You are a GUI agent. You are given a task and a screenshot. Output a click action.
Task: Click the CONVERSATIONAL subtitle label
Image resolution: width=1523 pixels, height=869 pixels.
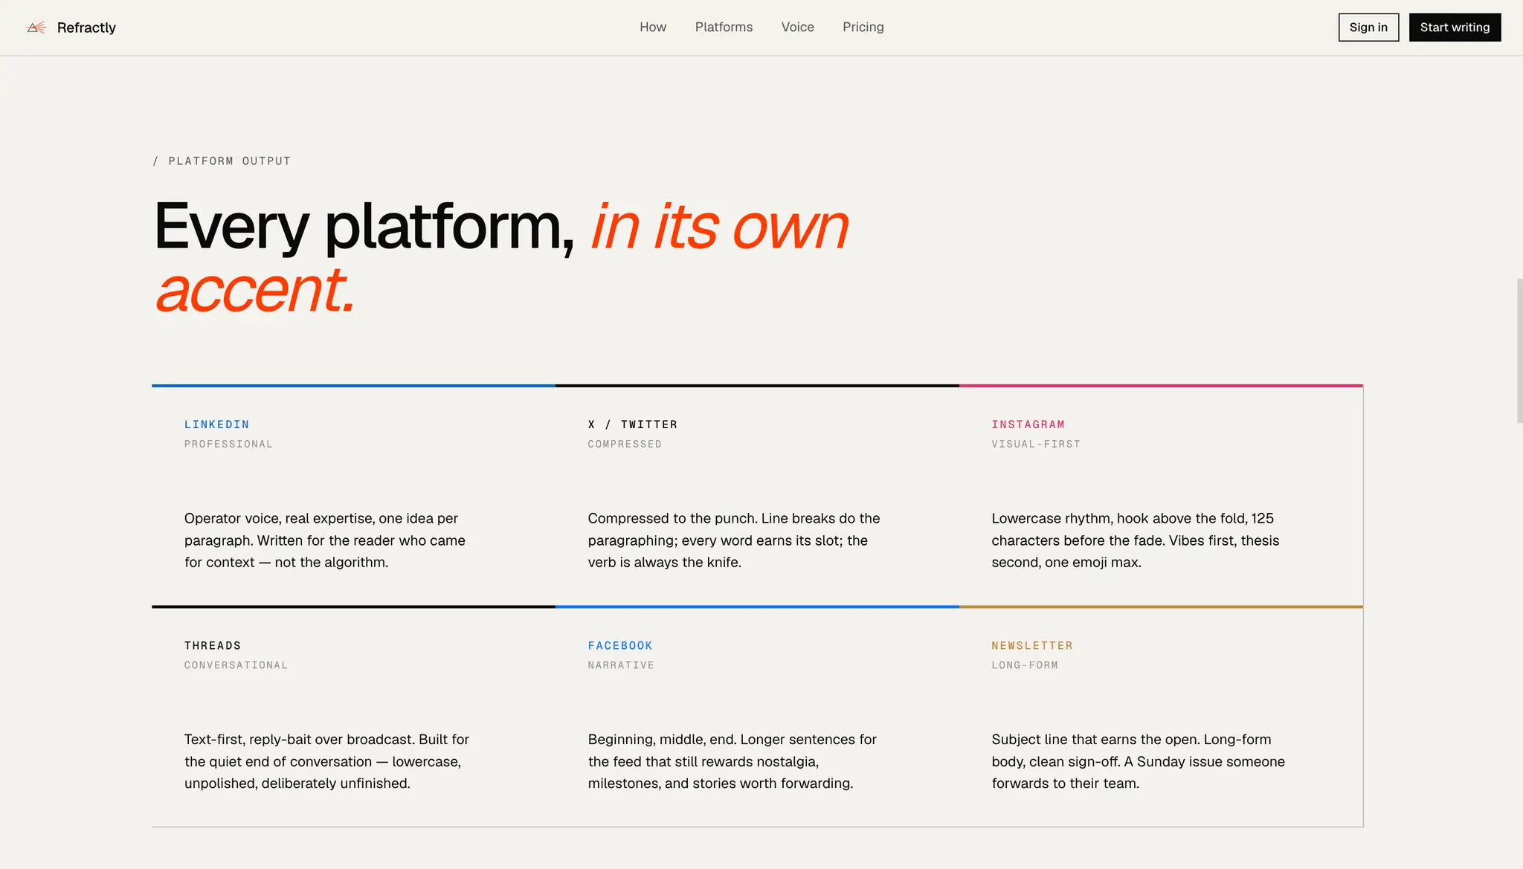[x=236, y=665]
